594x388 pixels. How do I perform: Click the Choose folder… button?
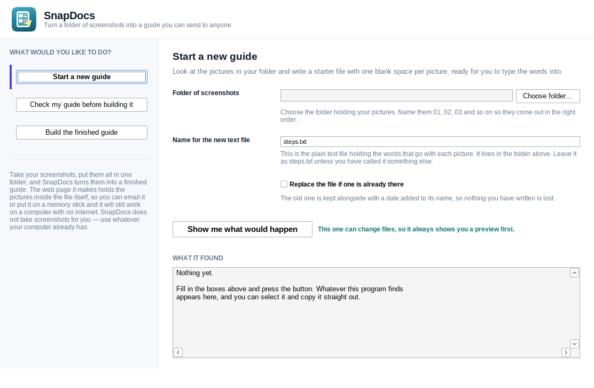548,96
